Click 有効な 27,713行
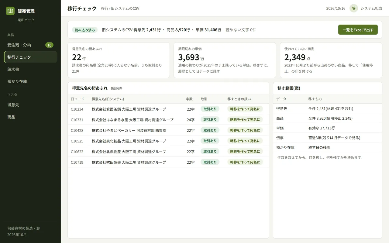The height and width of the screenshot is (243, 389). (322, 128)
